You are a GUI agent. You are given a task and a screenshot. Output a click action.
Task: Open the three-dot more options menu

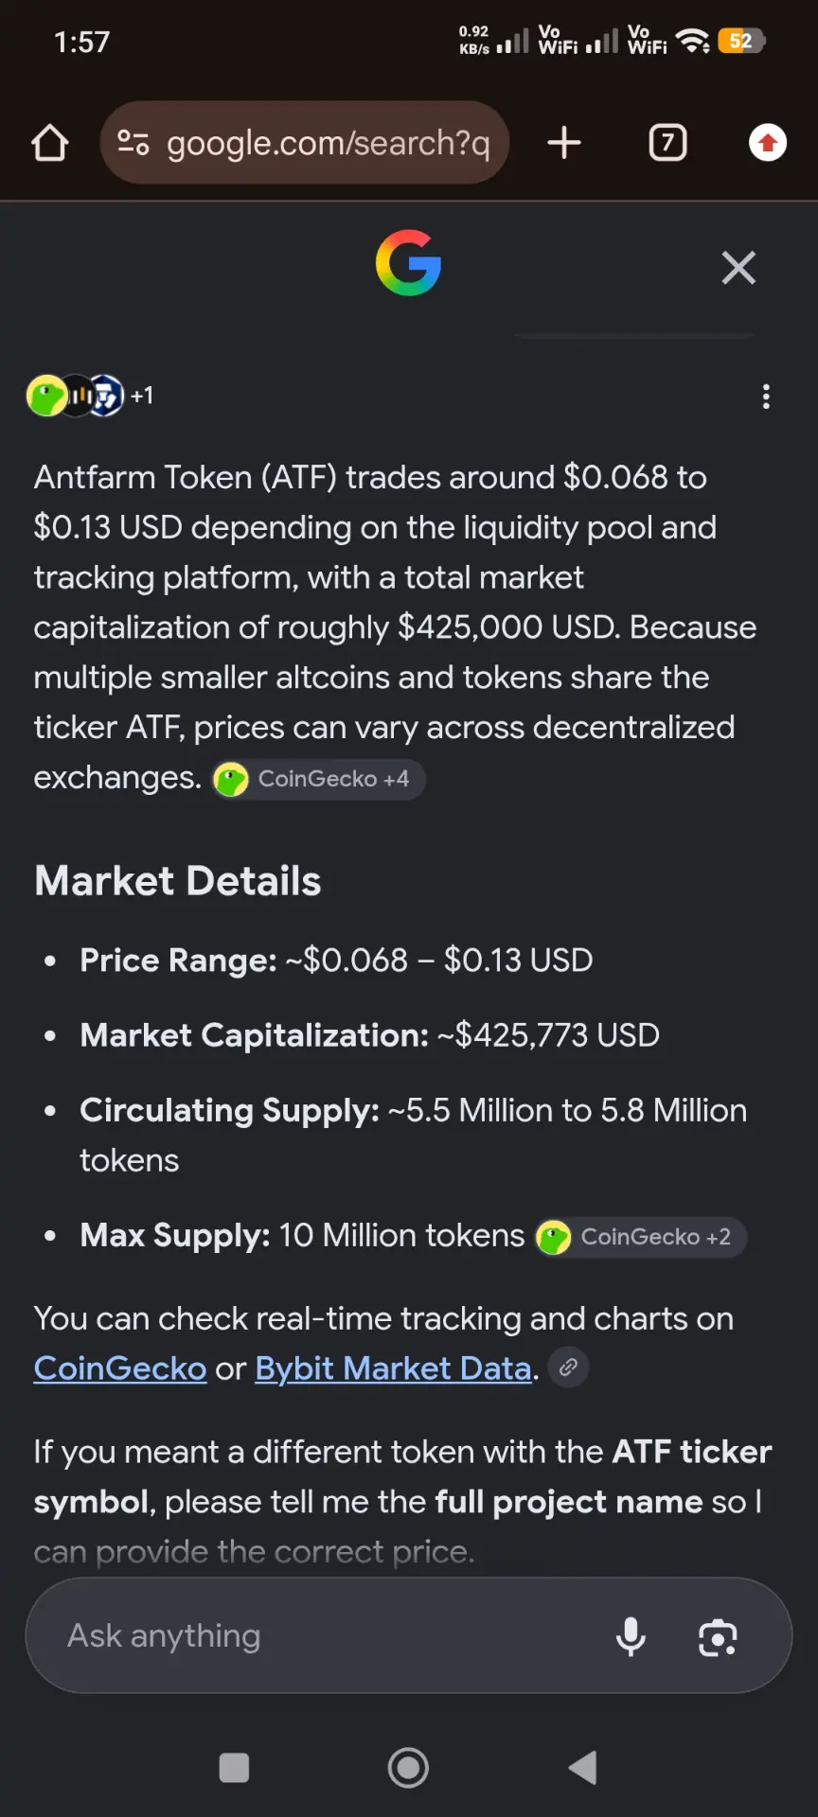766,397
